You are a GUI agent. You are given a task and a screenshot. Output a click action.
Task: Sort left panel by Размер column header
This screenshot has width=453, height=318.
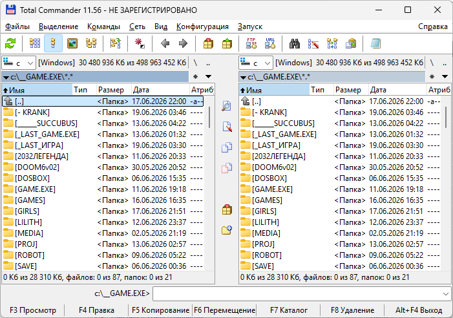[114, 90]
